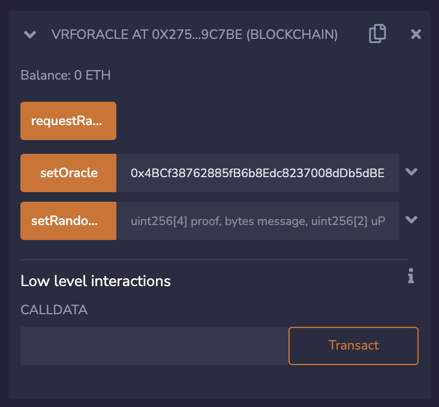The height and width of the screenshot is (407, 439).
Task: Collapse the VRFORACLE contract panel
Action: tap(30, 35)
